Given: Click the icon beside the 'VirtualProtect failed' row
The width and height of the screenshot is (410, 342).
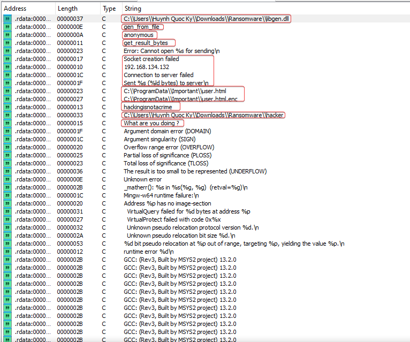Looking at the screenshot, I should point(7,219).
